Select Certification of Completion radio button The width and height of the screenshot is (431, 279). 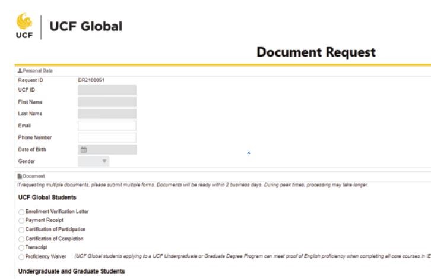[x=21, y=239]
